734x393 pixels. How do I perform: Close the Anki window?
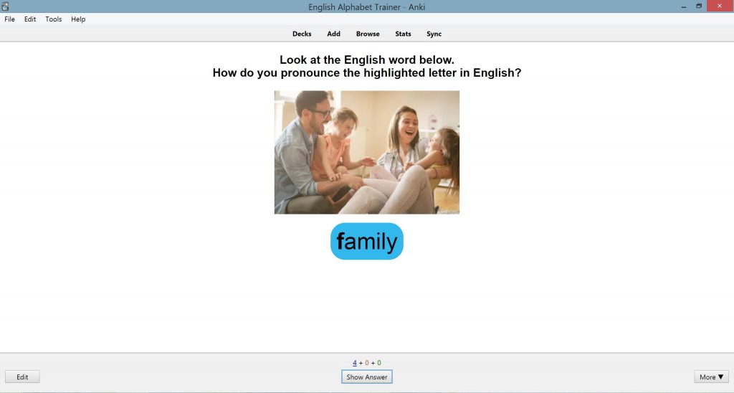720,6
